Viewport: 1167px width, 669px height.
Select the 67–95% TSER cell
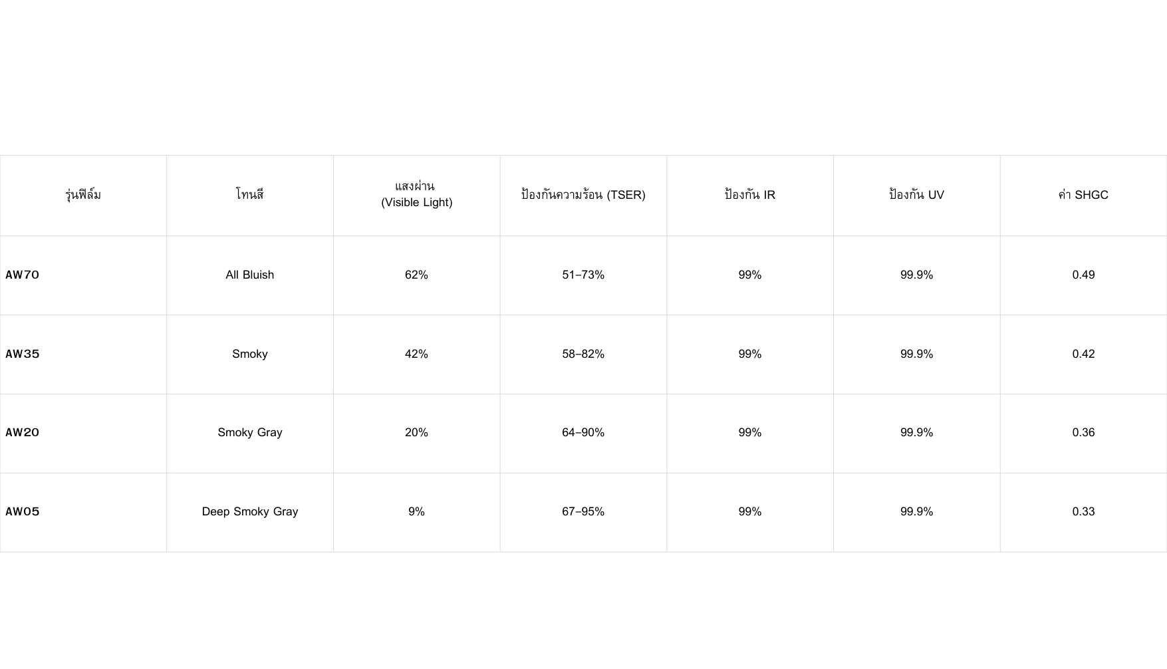point(583,512)
